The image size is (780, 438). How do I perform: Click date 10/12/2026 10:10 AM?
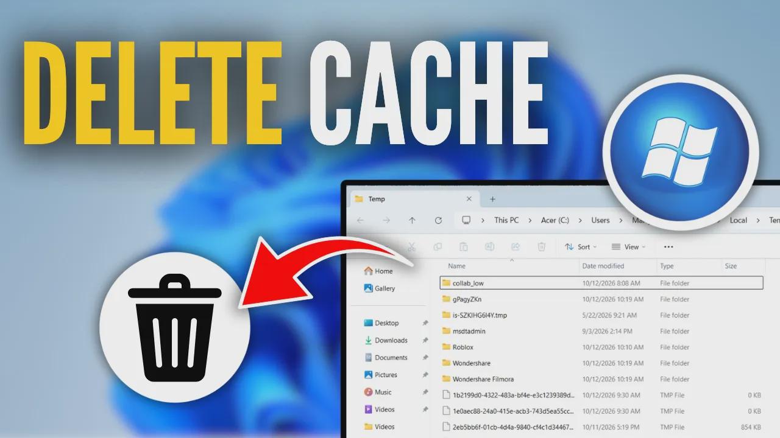[x=612, y=347]
